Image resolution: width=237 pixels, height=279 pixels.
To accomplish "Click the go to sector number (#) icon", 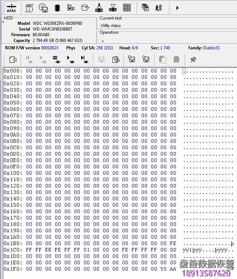I will coord(56,59).
